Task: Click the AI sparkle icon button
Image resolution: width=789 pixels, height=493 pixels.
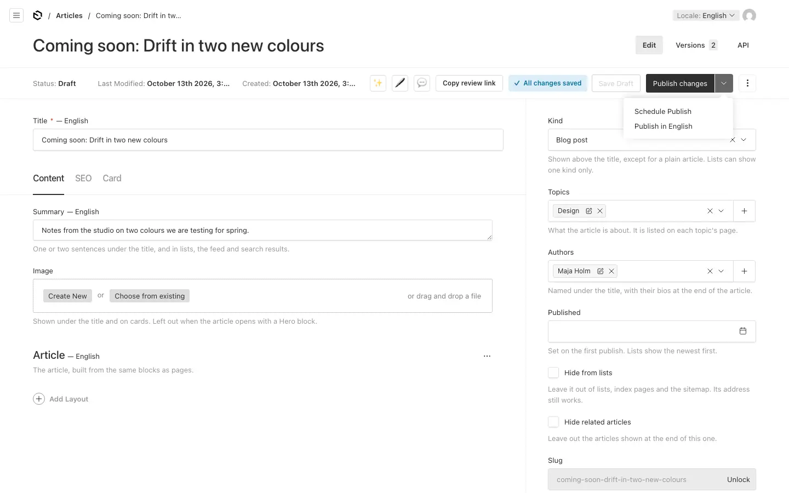Action: [378, 83]
